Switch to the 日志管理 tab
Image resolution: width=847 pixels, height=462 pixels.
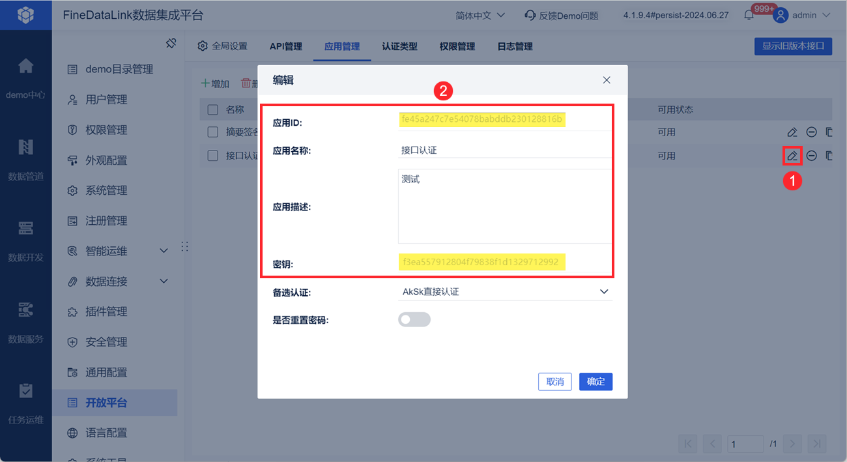[x=515, y=46]
